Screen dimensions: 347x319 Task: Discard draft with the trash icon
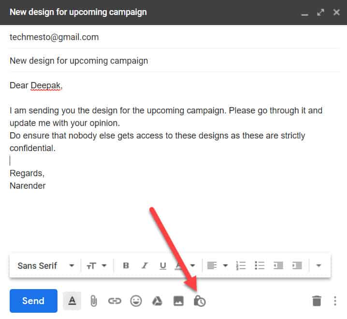317,301
